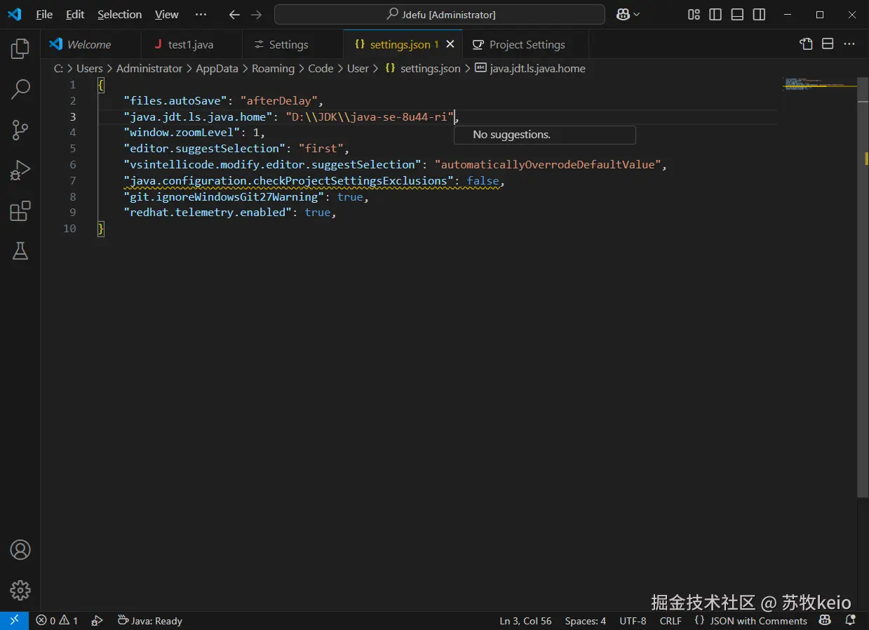The image size is (869, 630).
Task: Open the Testing flask view
Action: [x=20, y=251]
